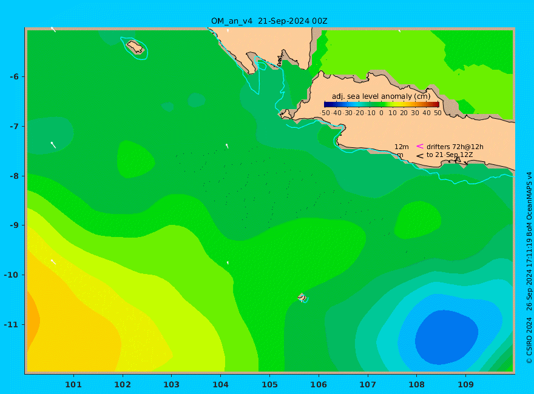Click the dark blue eddy core near 108.5, -11

pos(447,337)
